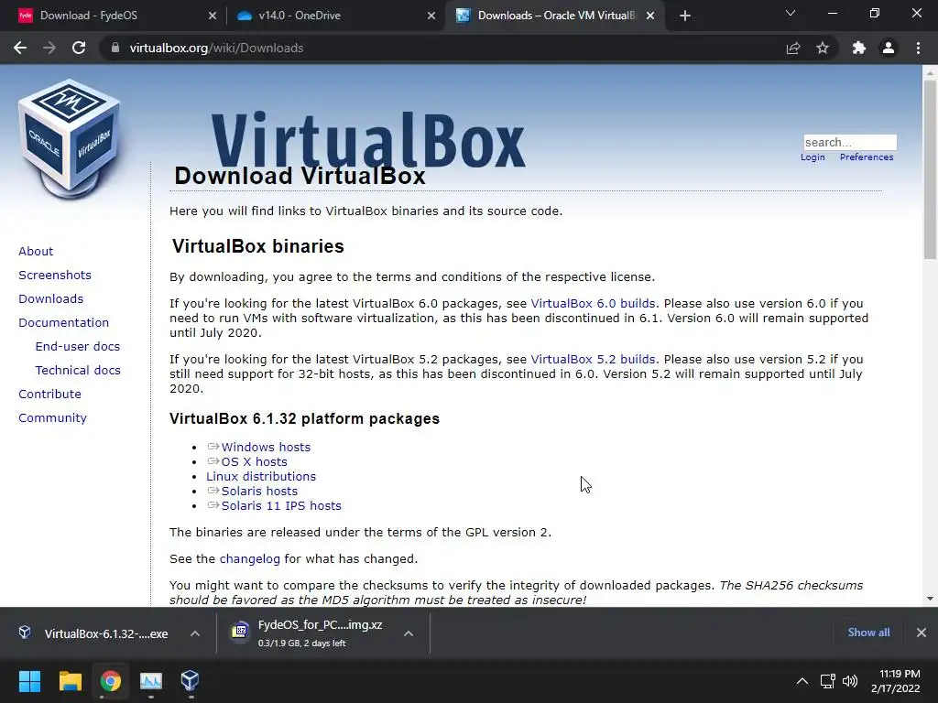Download Windows hosts package
The width and height of the screenshot is (938, 703).
tap(266, 447)
